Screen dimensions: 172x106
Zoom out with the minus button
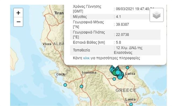(x=18, y=22)
